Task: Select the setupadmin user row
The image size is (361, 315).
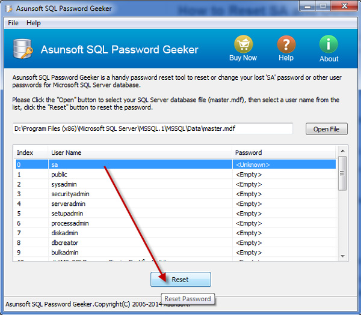Action: [176, 213]
